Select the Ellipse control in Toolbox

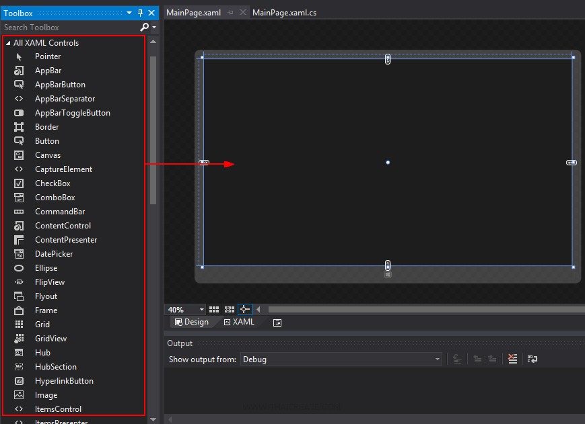46,268
